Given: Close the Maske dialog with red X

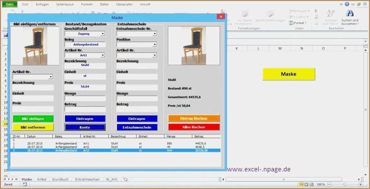Looking at the screenshot, I should tap(221, 17).
